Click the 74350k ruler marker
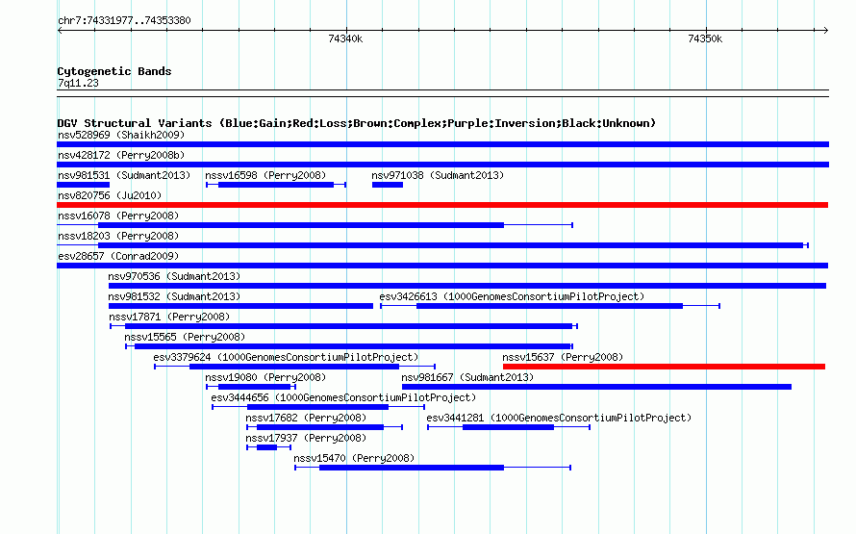Viewport: 856px width, 534px height. [705, 38]
